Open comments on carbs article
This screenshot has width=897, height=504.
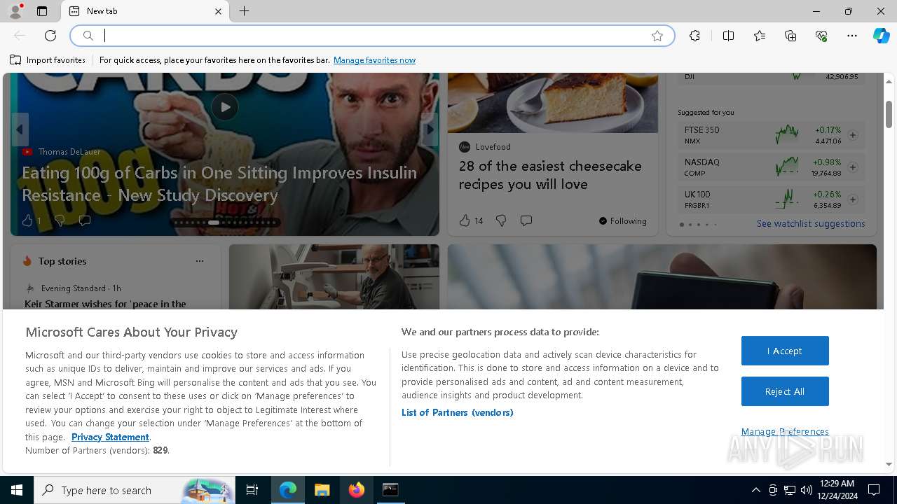tap(85, 220)
